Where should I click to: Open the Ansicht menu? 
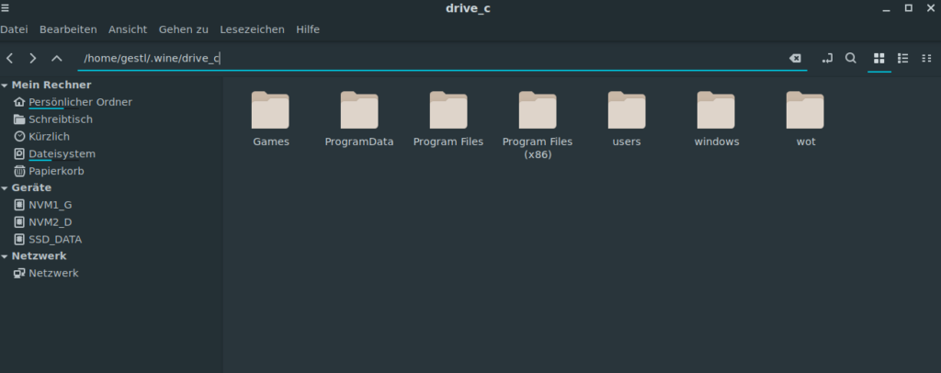128,29
